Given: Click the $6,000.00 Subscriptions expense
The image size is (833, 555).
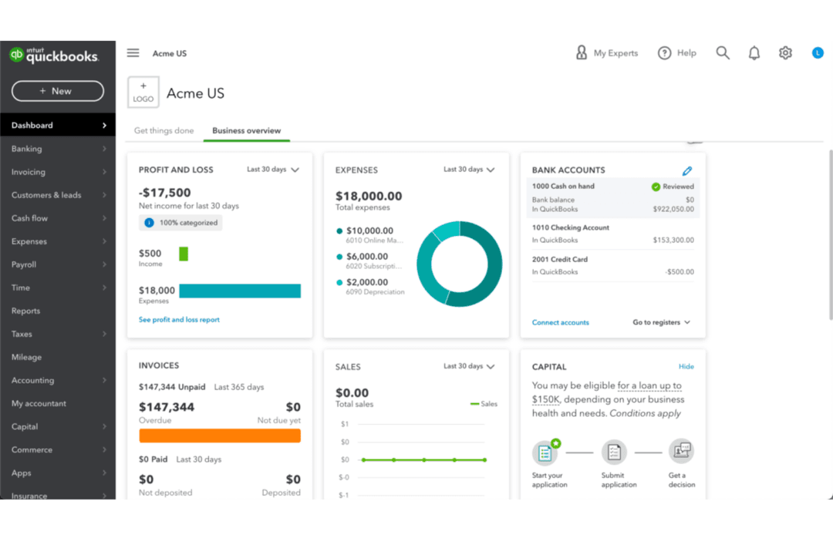Looking at the screenshot, I should click(369, 261).
